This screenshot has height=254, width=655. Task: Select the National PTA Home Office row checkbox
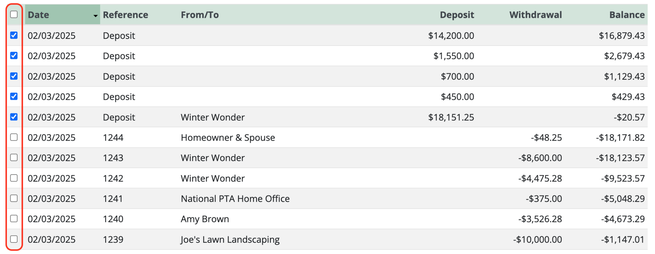pyautogui.click(x=14, y=198)
